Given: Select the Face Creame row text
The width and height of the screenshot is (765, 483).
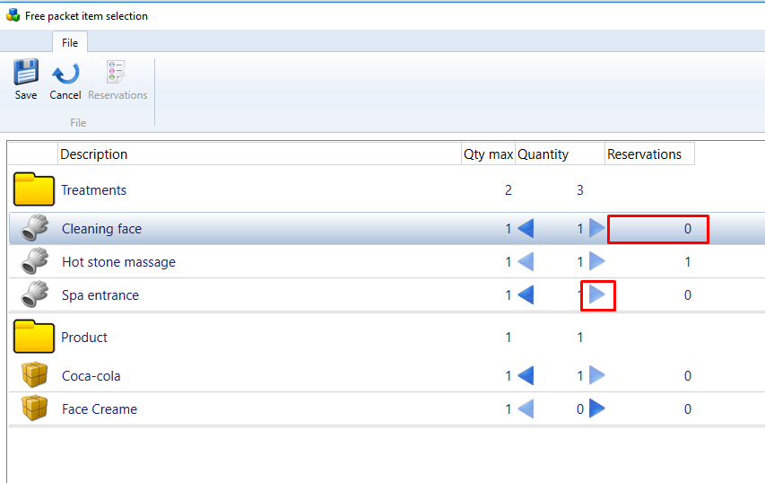Looking at the screenshot, I should (x=100, y=409).
